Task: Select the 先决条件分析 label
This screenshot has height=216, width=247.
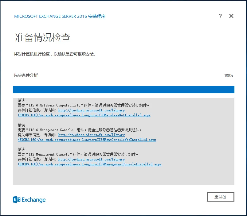Action: (26, 75)
